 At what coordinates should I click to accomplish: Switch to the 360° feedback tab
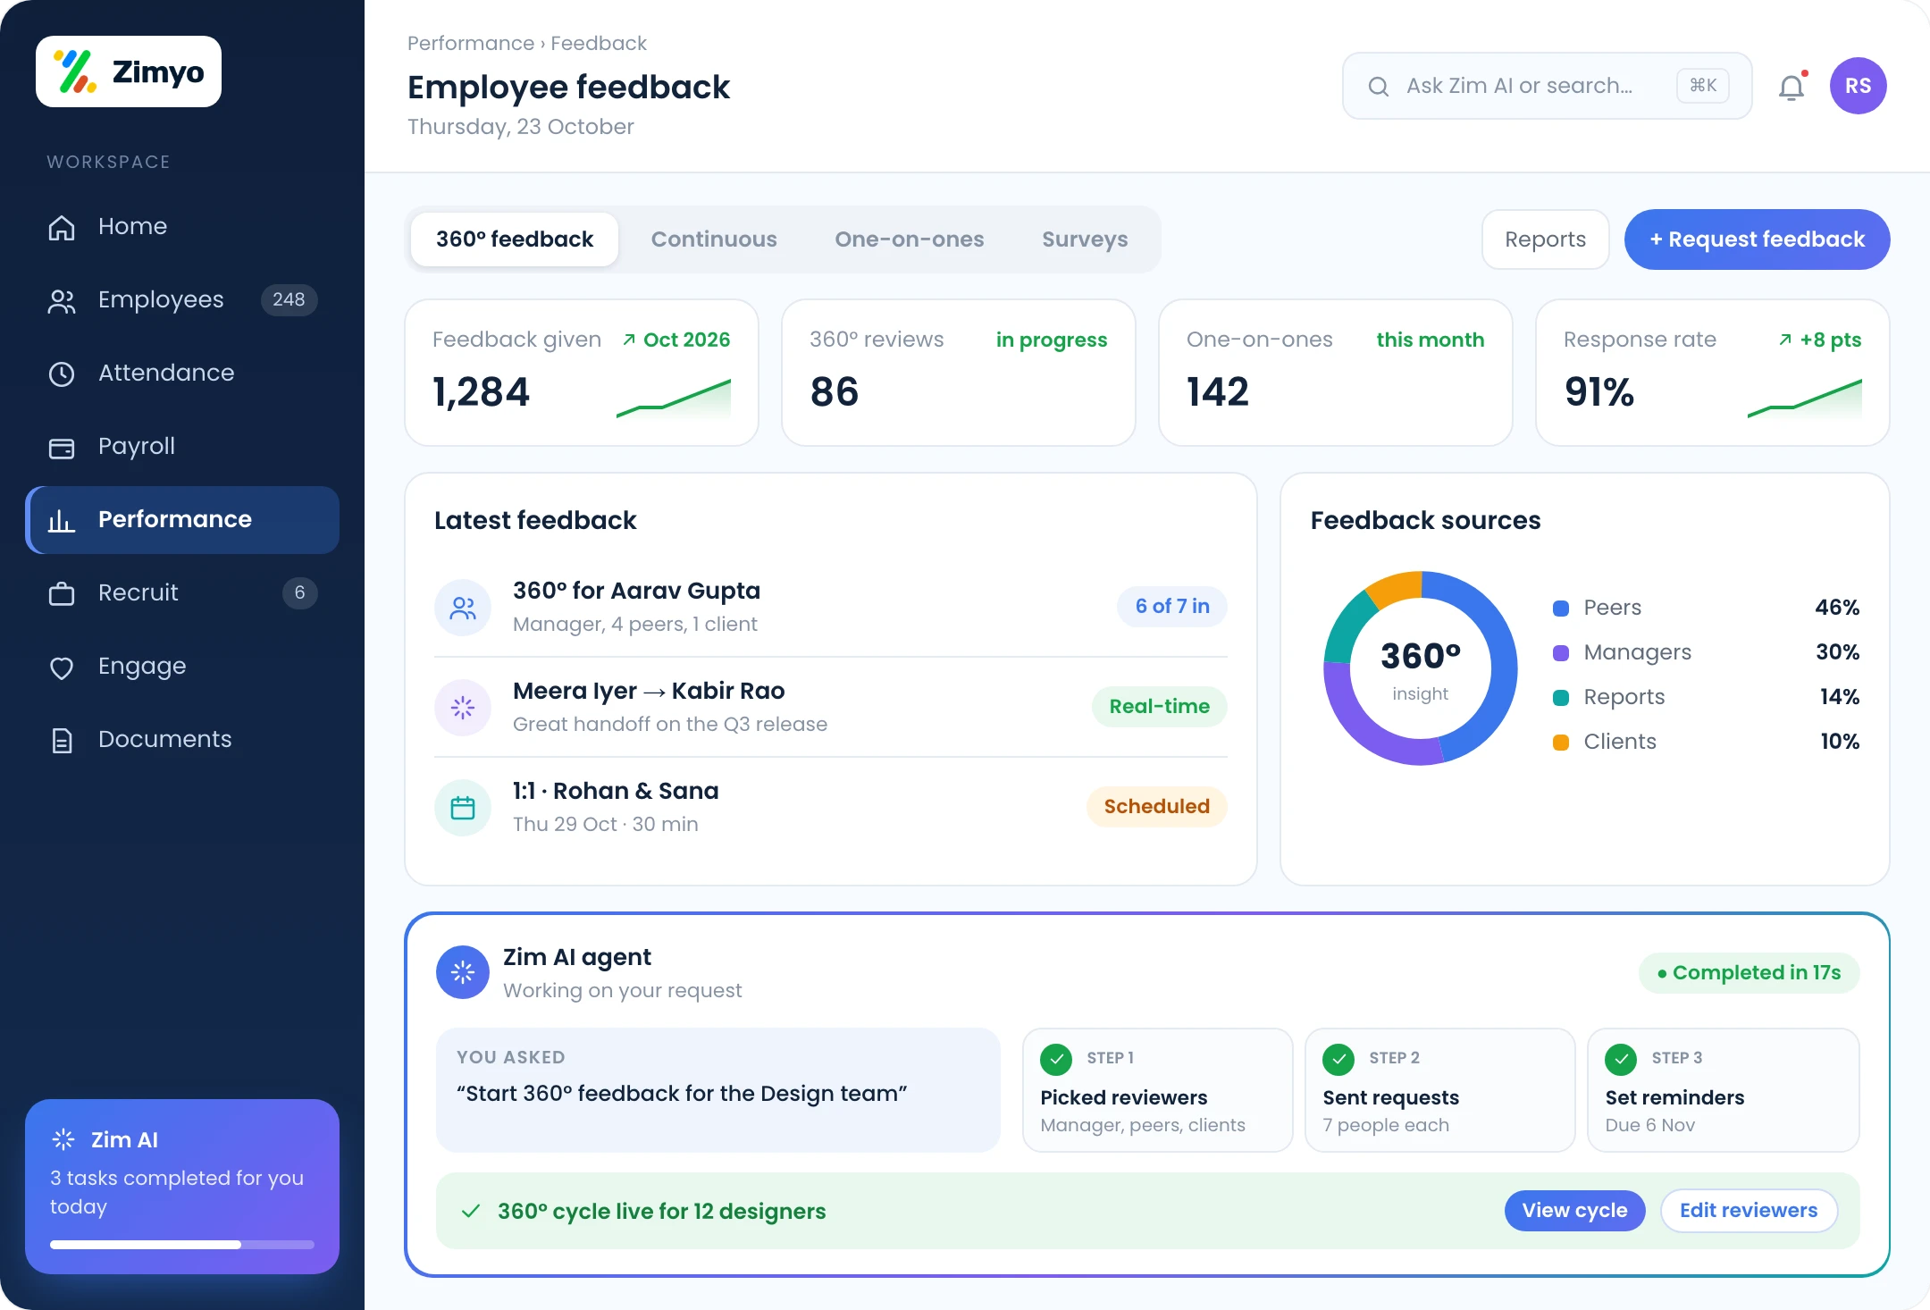click(x=515, y=239)
